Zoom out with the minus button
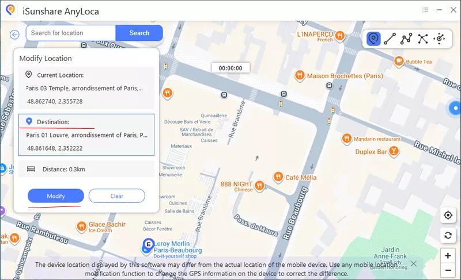The image size is (461, 280). click(448, 270)
